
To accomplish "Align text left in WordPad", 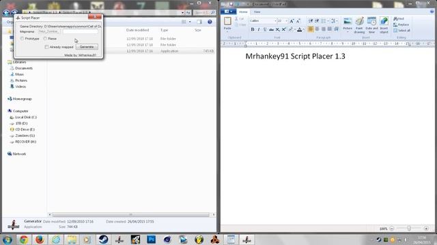I will 311,29.
